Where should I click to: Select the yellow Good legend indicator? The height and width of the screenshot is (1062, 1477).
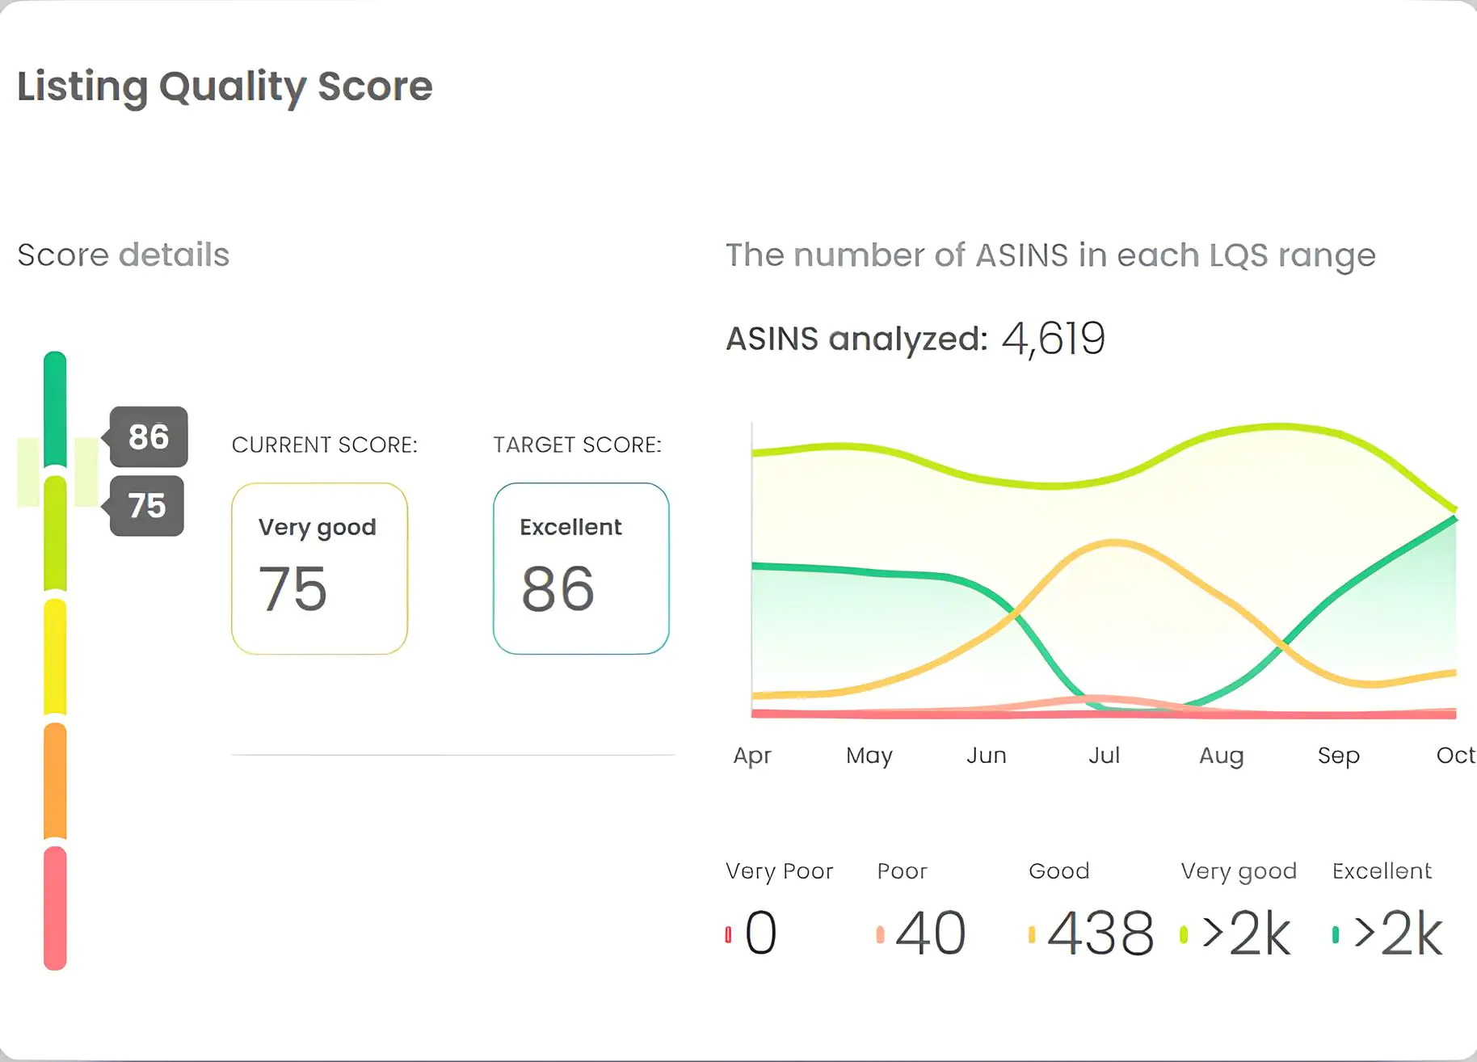tap(1032, 935)
